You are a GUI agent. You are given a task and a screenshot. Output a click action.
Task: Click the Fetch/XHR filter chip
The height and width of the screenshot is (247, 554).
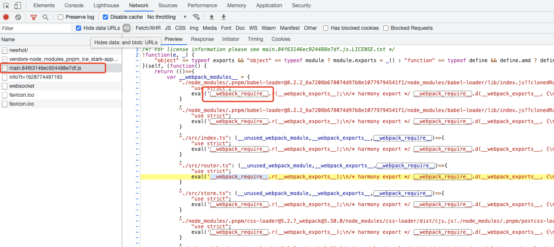pyautogui.click(x=148, y=28)
